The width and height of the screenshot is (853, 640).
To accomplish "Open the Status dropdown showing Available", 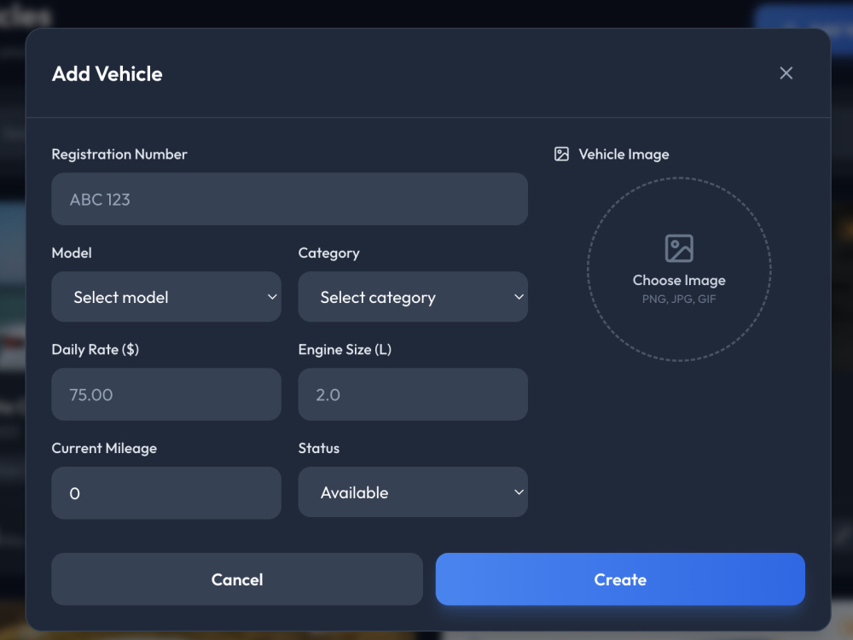I will 413,492.
